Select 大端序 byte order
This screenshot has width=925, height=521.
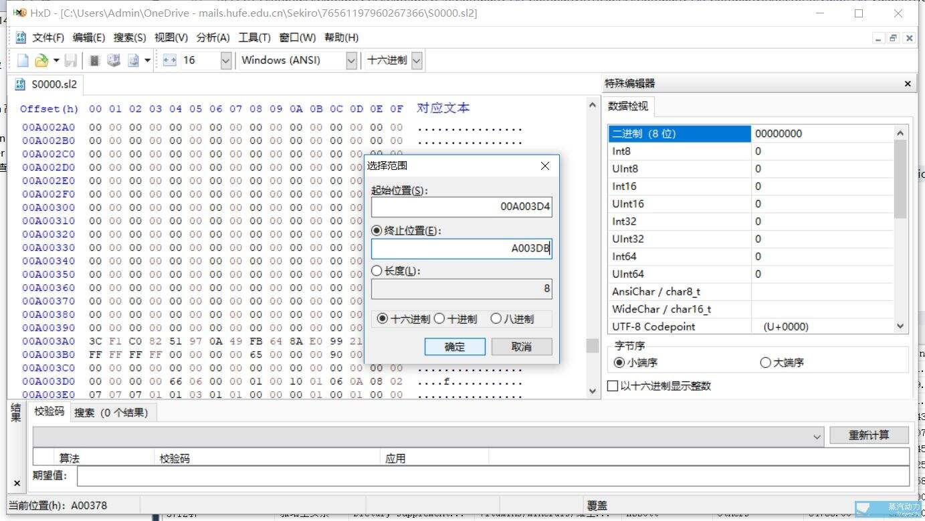[x=765, y=362]
